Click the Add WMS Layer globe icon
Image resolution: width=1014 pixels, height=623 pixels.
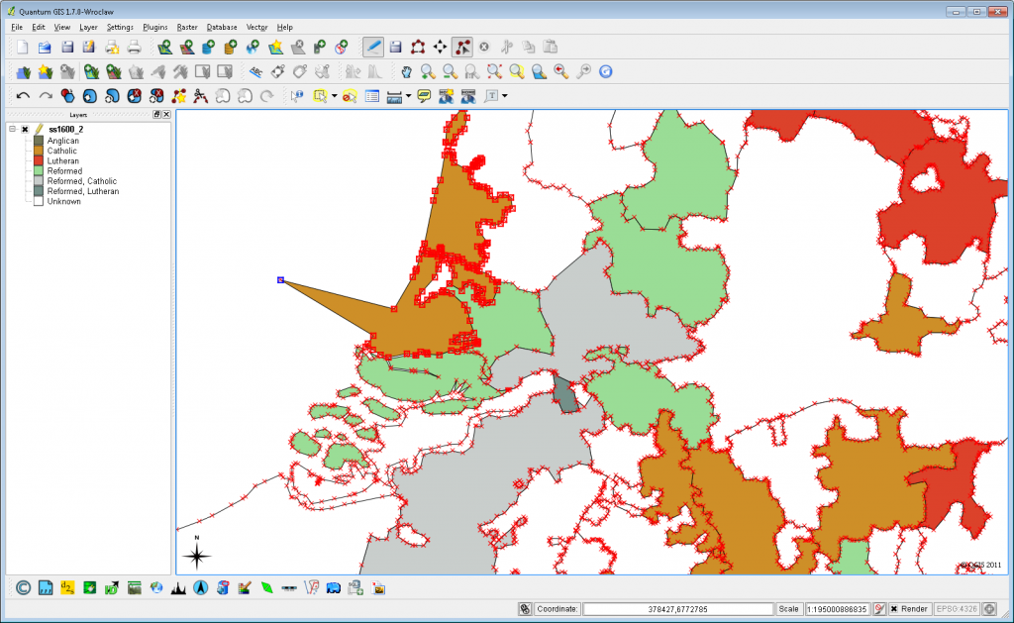[x=253, y=48]
